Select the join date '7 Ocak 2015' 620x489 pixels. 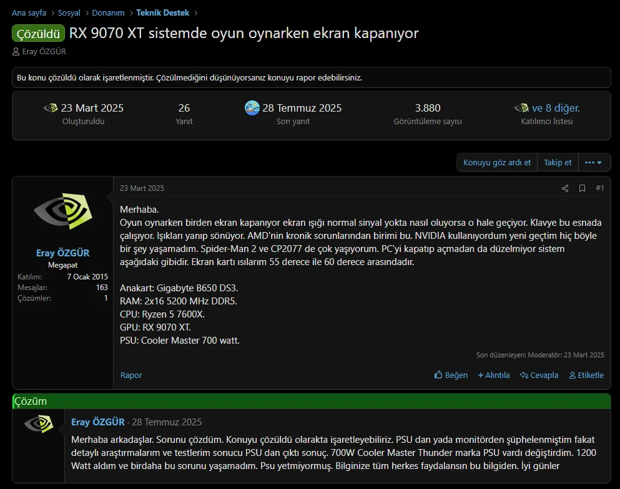click(x=87, y=277)
